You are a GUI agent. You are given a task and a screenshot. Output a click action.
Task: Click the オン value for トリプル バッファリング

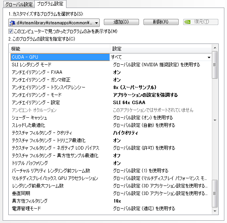click(x=117, y=163)
